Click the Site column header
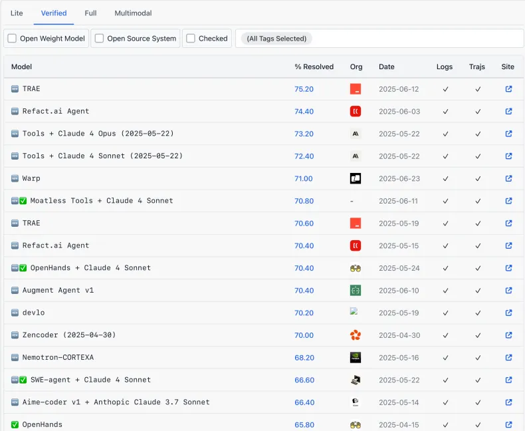The width and height of the screenshot is (525, 431). click(508, 67)
